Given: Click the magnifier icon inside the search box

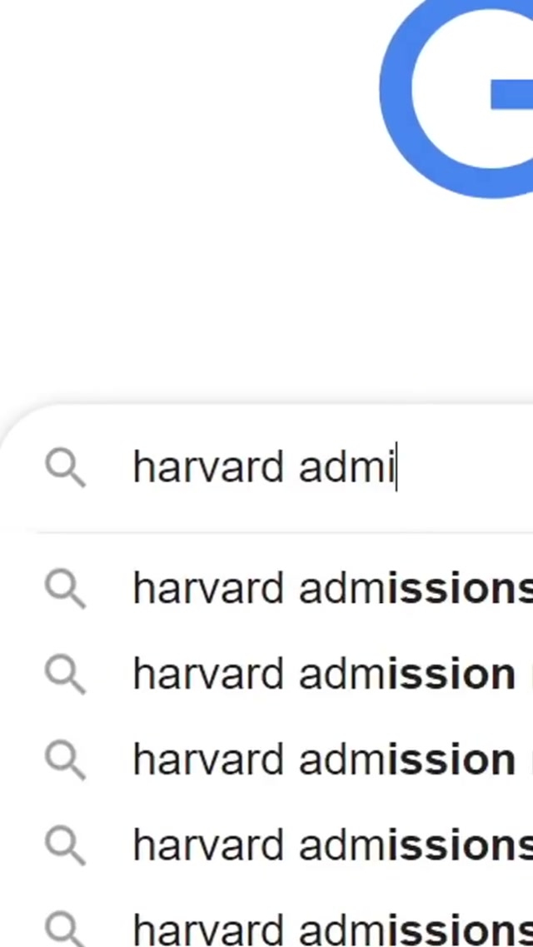Looking at the screenshot, I should pos(65,467).
